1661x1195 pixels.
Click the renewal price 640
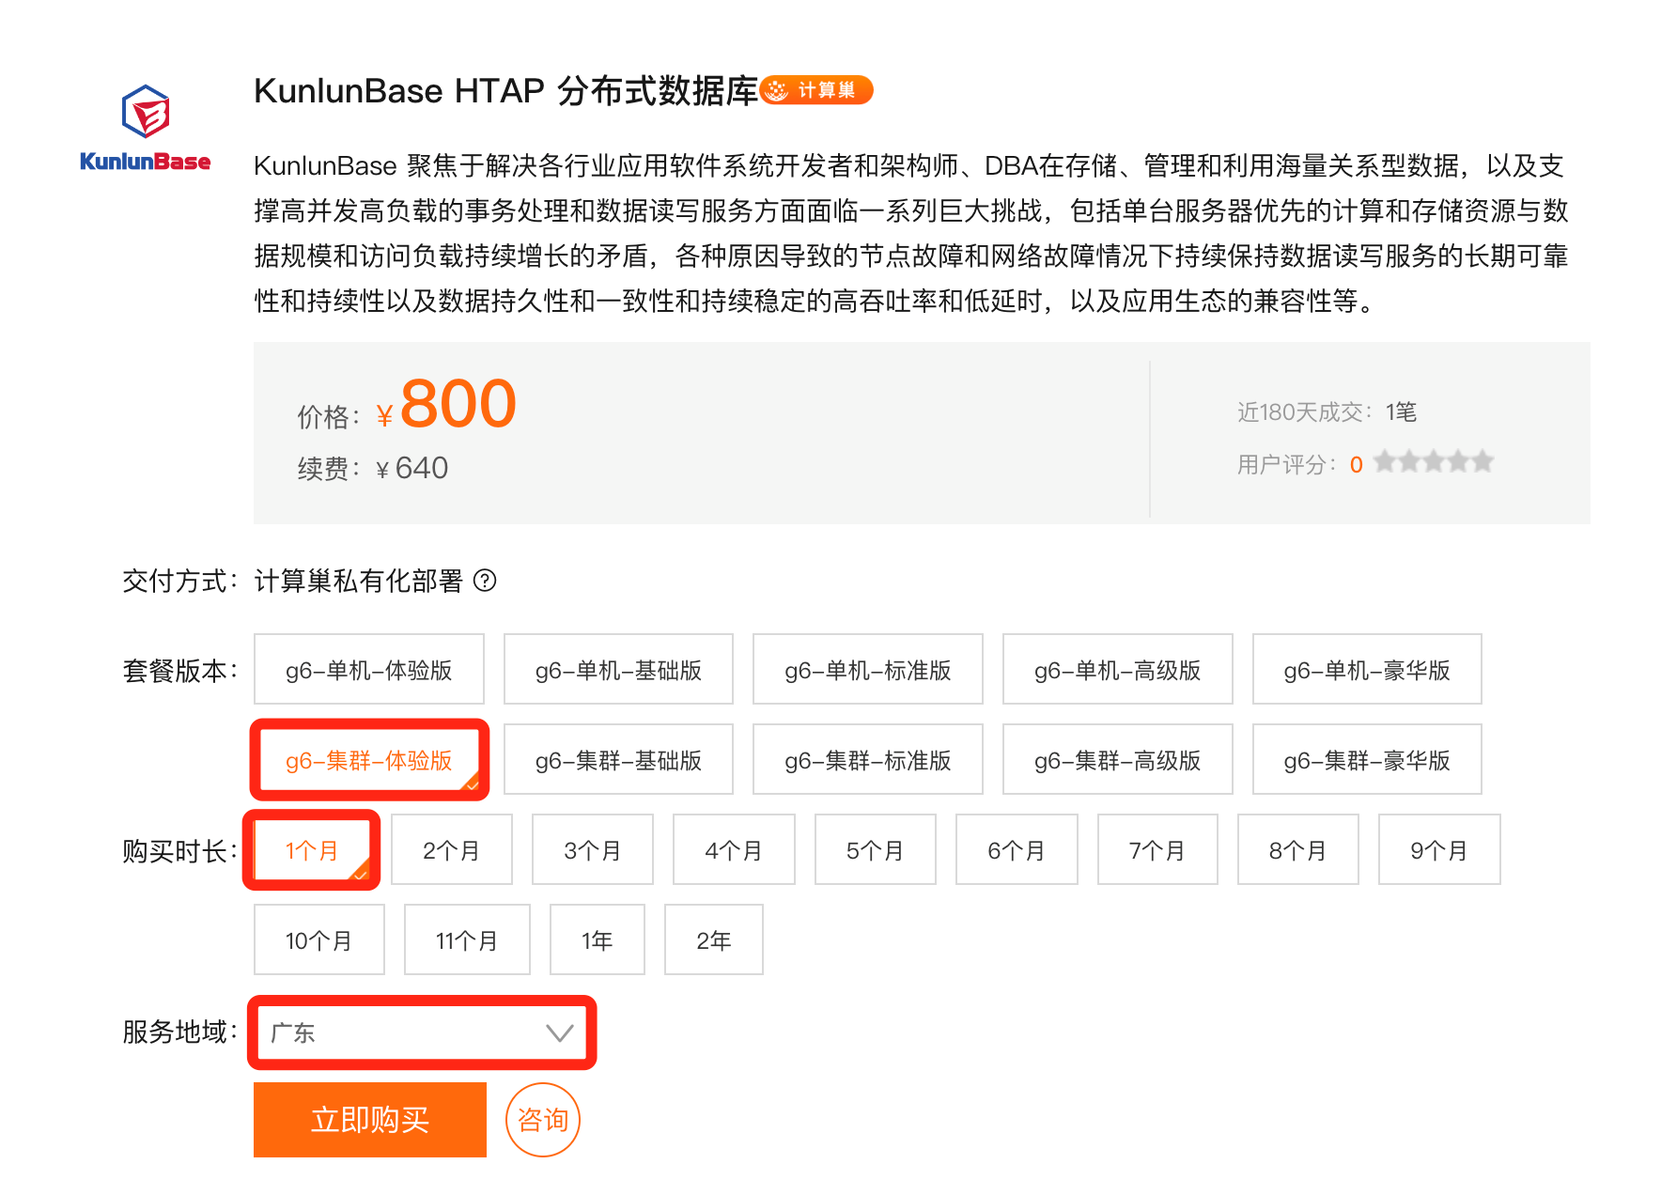[422, 468]
